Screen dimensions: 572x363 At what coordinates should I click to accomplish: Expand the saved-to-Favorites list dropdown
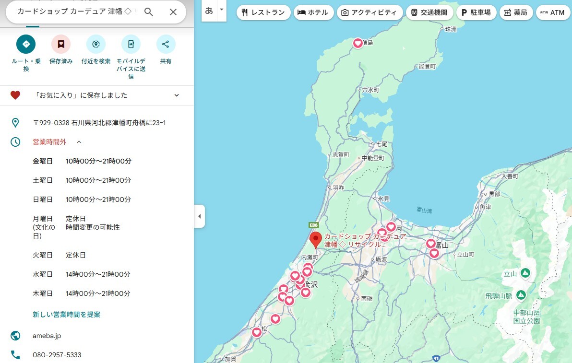[177, 95]
